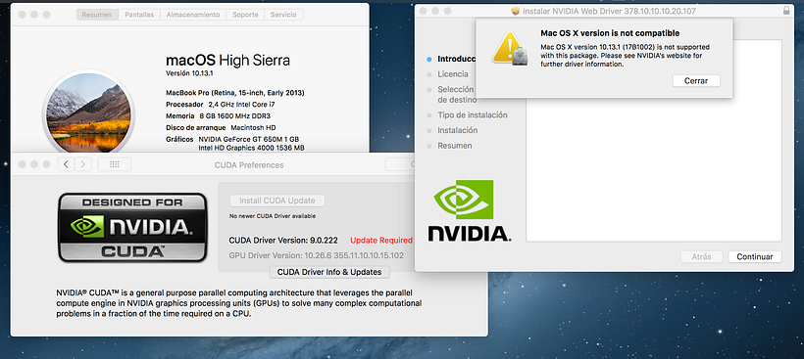Click the NVIDIA logo in installer sidebar
This screenshot has height=359, width=804.
(470, 210)
